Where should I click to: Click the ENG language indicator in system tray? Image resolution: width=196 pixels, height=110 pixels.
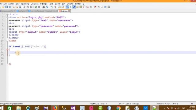click(x=183, y=108)
